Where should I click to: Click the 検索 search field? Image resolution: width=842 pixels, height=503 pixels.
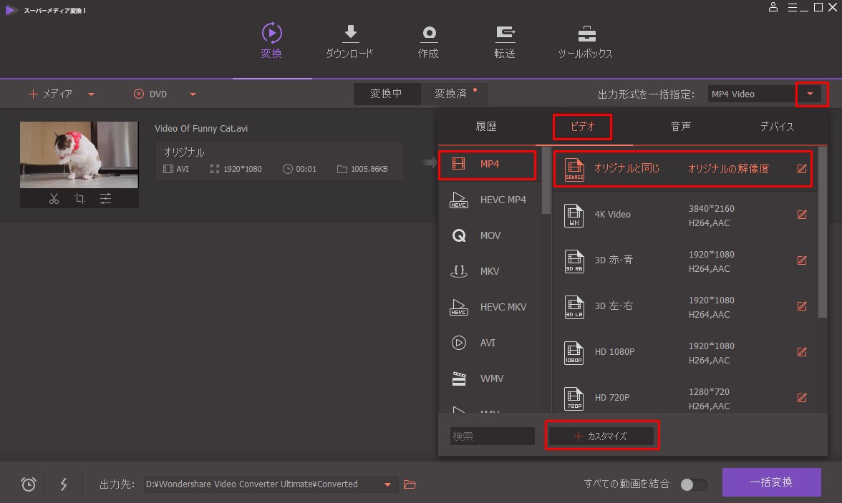[492, 436]
